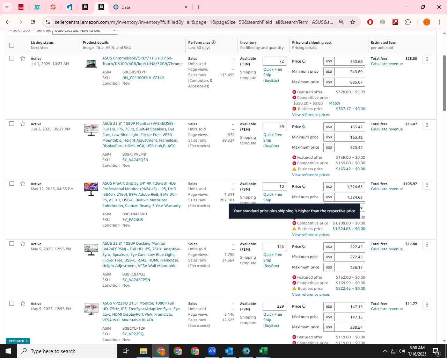Reload the page with browser refresh icon
The height and width of the screenshot is (358, 447).
33,22
